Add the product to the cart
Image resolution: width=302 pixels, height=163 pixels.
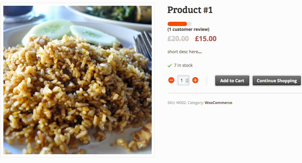pyautogui.click(x=232, y=81)
